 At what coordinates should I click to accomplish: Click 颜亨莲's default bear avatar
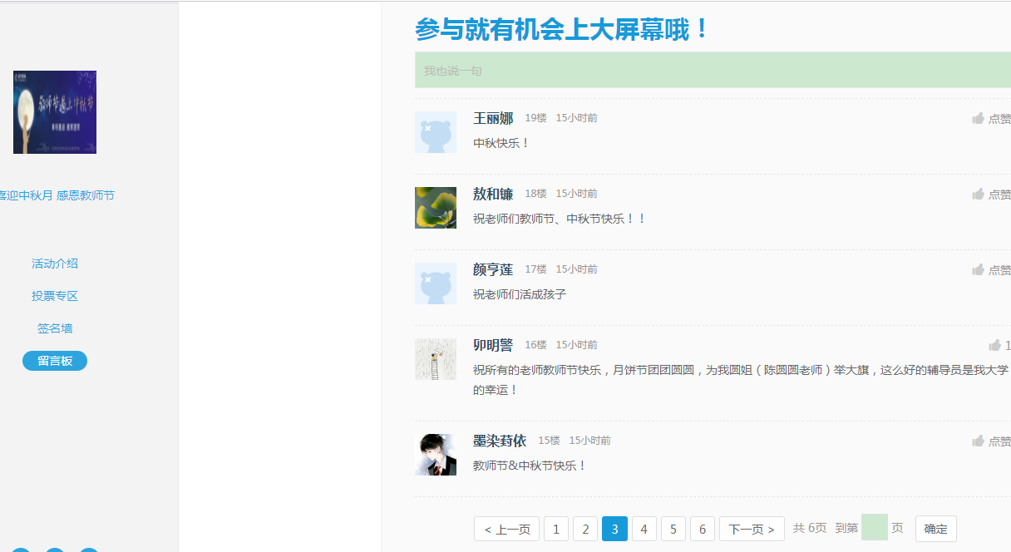pyautogui.click(x=436, y=283)
